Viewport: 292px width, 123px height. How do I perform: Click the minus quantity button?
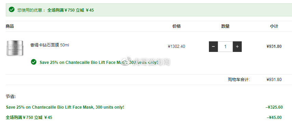pos(213,46)
